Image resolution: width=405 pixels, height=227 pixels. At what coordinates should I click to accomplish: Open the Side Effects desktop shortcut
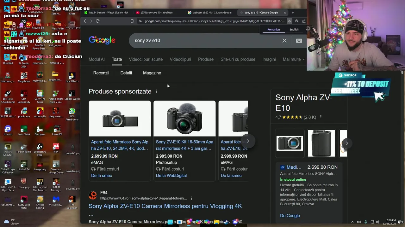pyautogui.click(x=72, y=77)
